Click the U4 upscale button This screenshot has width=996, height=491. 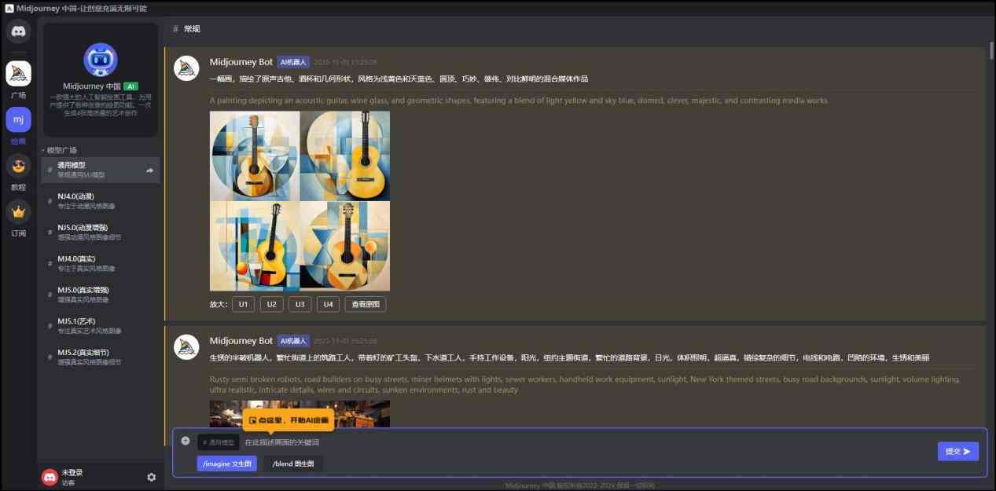pyautogui.click(x=328, y=304)
